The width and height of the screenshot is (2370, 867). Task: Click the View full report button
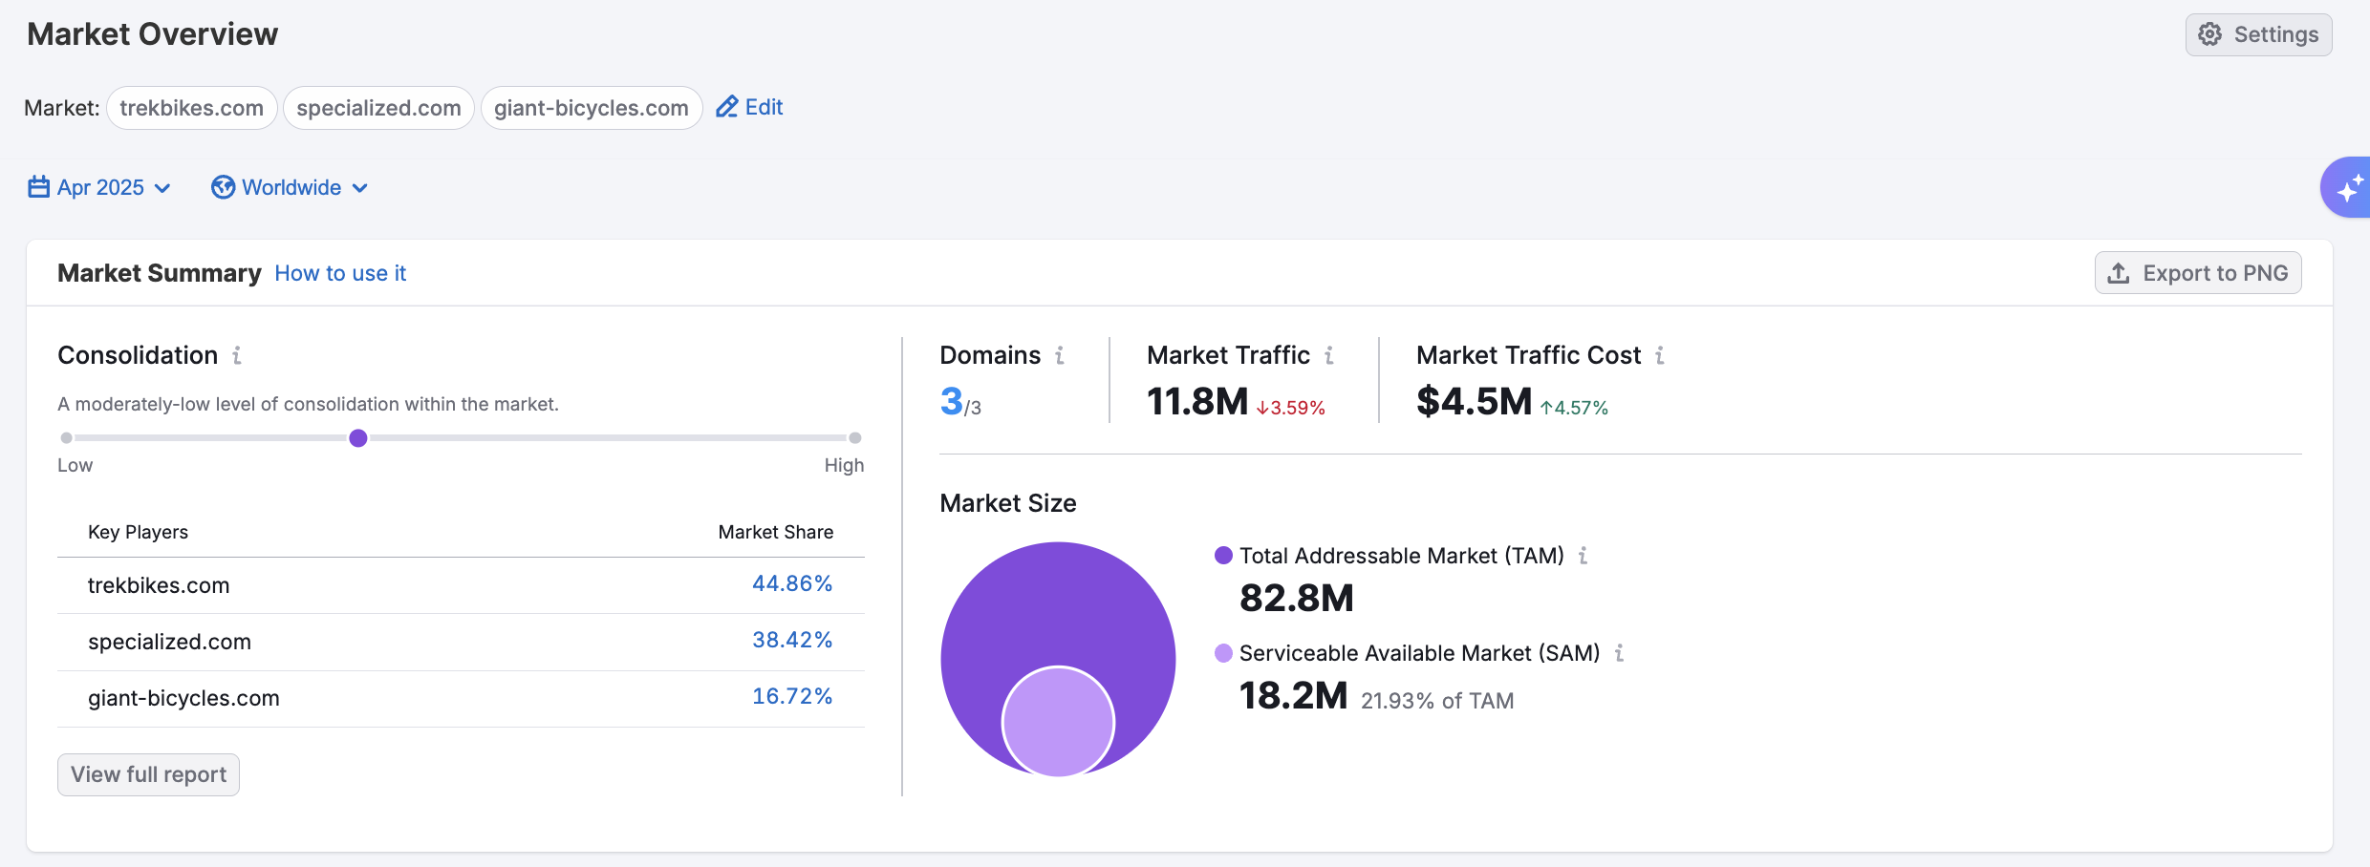tap(148, 774)
